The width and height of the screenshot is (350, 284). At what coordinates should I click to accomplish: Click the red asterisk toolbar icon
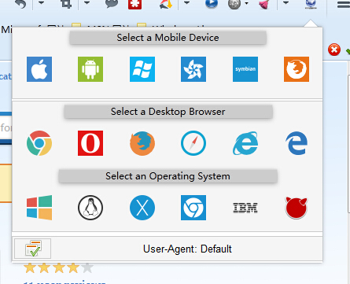(x=134, y=4)
